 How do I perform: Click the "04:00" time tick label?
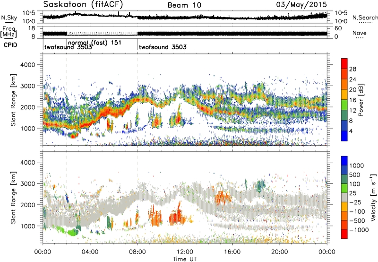pos(90,252)
